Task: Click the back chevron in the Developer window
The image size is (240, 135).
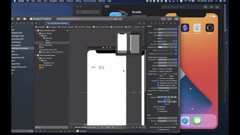Action: 107,6
